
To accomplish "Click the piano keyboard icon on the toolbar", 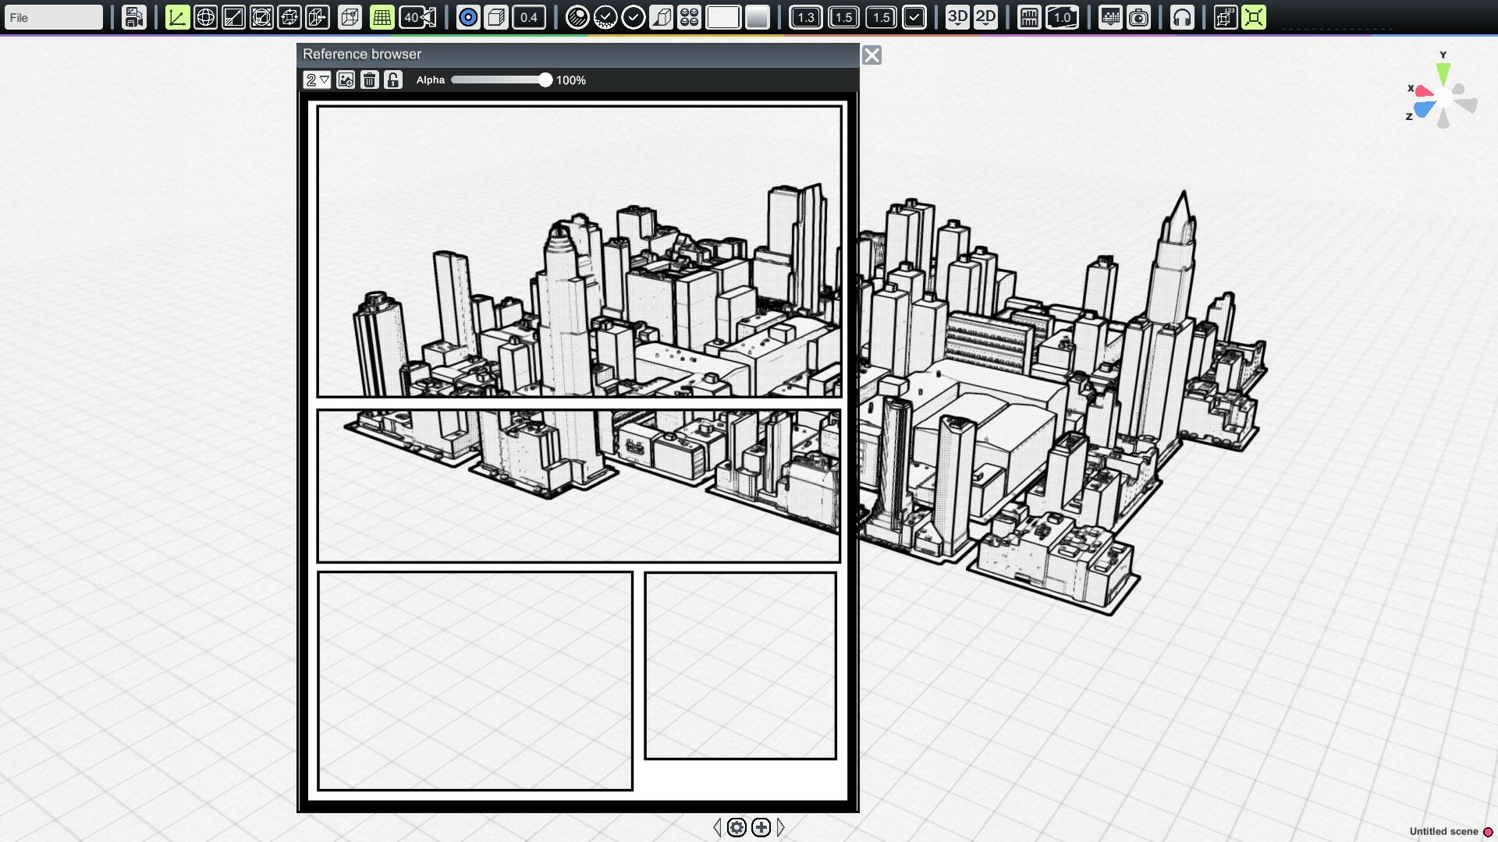I will [x=1028, y=16].
